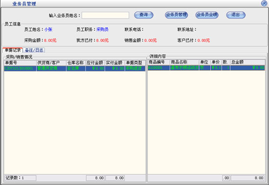269x185 pixels.
Task: Sort by 商品名称 column header
Action: [184, 62]
